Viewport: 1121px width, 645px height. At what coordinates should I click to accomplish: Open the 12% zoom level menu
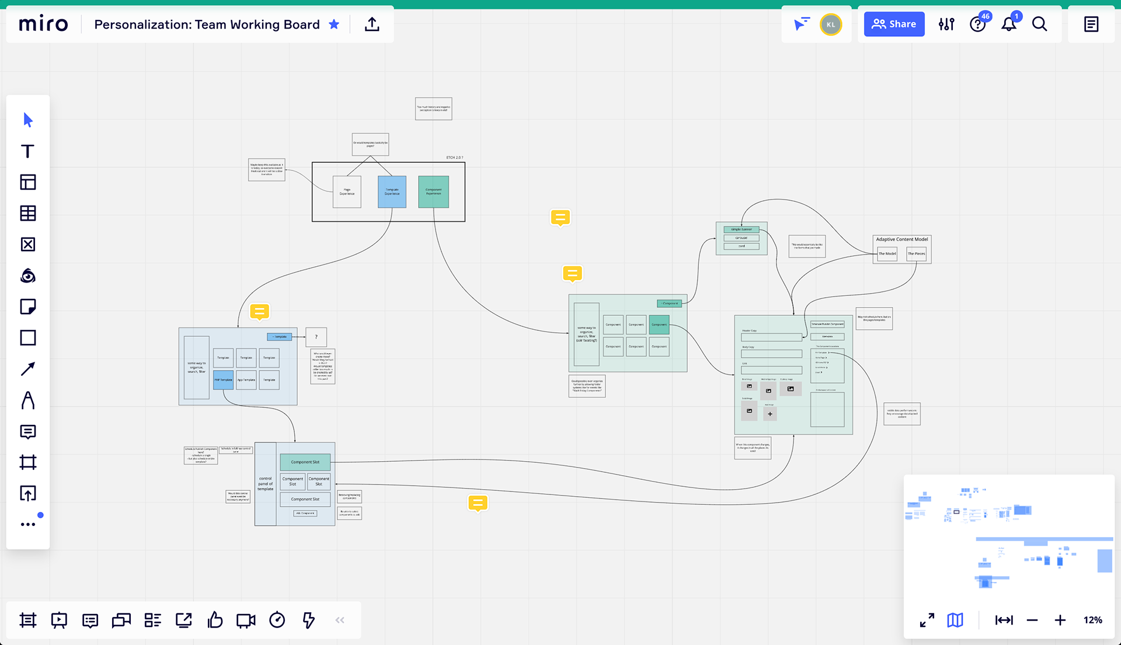[1092, 620]
